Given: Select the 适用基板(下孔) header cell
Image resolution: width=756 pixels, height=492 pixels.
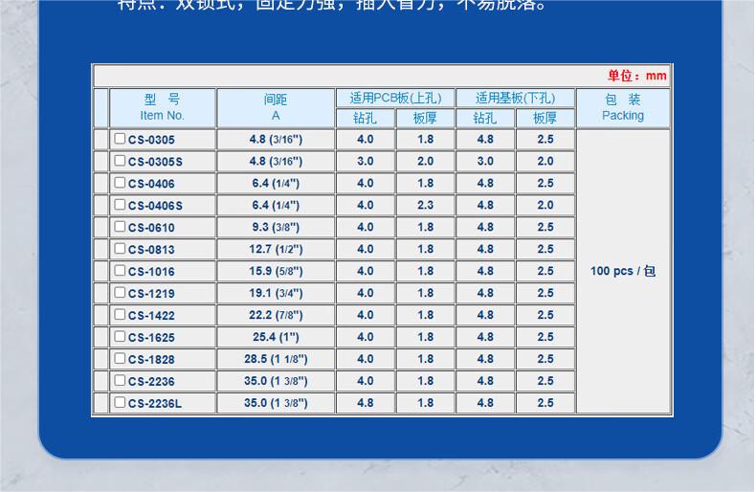Looking at the screenshot, I should (515, 98).
